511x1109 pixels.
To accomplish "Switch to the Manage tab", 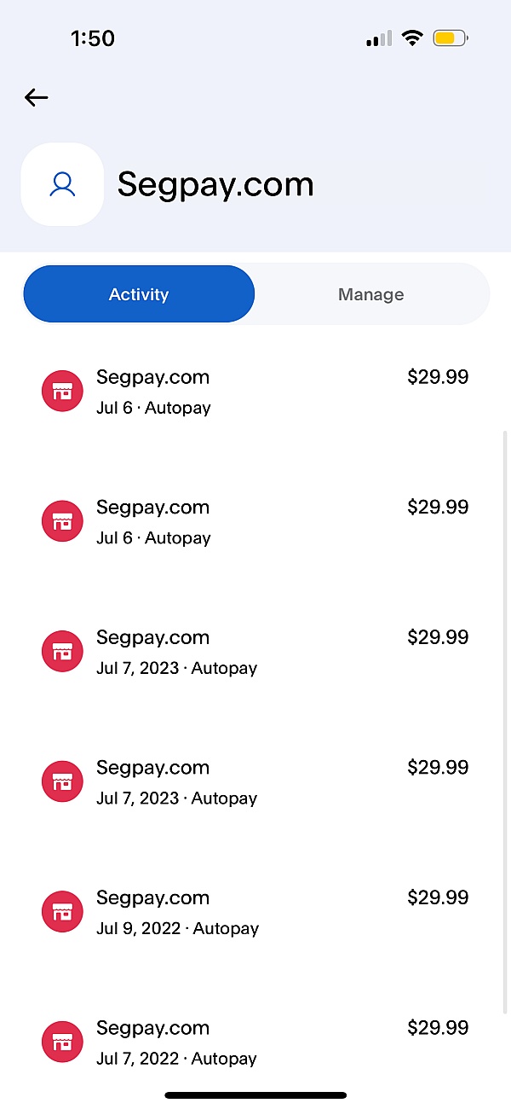I will click(370, 294).
